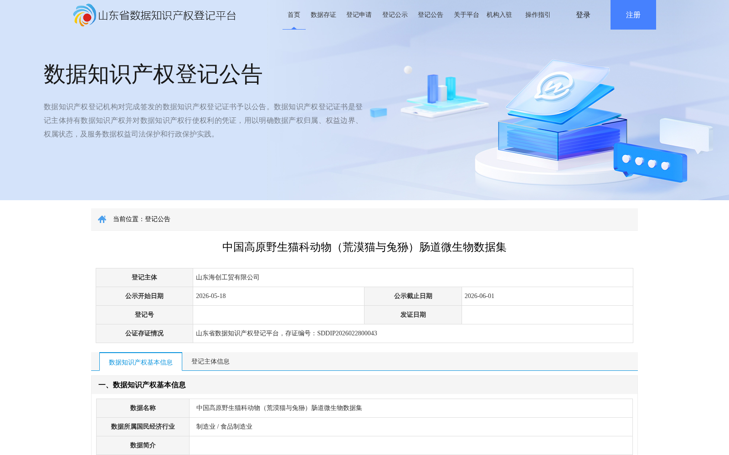Click the start date 2026-05-18
Screen dimensions: 729x455
(x=211, y=296)
